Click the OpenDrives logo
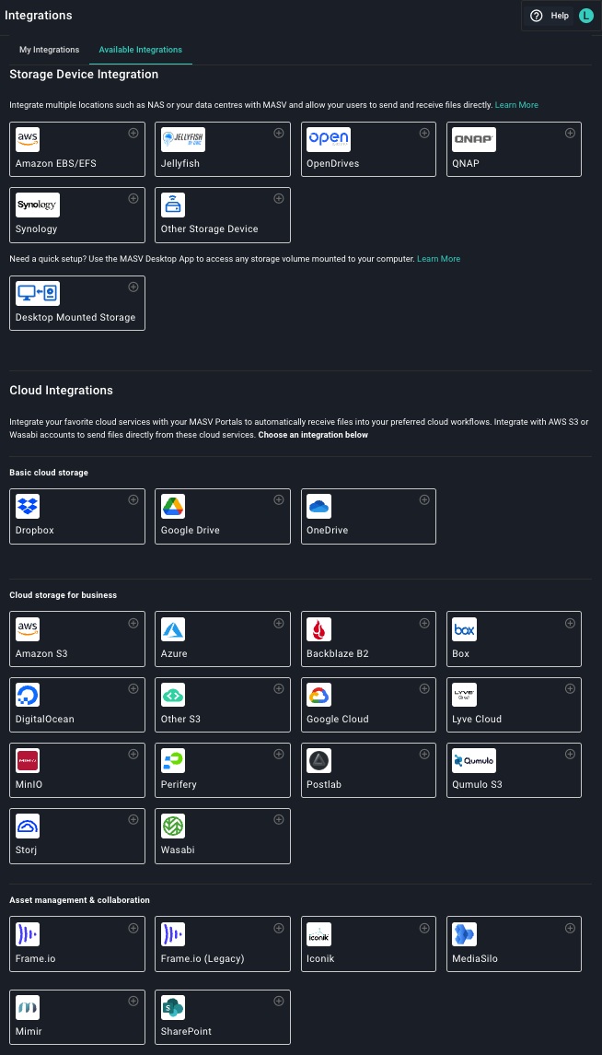The image size is (602, 1055). (330, 139)
